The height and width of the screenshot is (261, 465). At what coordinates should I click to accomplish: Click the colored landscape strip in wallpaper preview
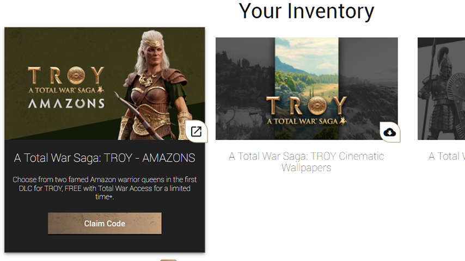point(307,88)
